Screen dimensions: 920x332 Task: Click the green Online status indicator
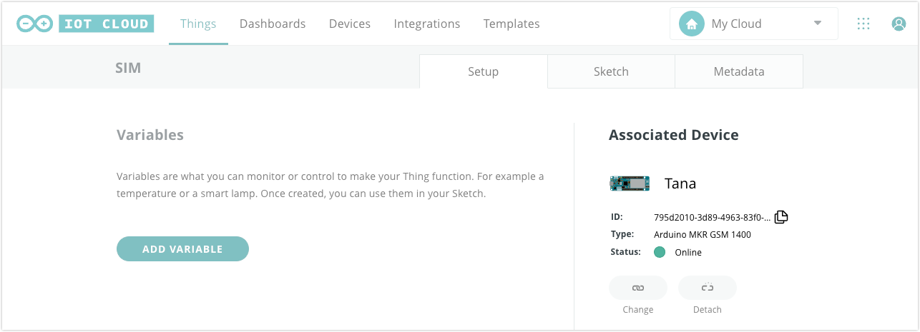(x=660, y=252)
